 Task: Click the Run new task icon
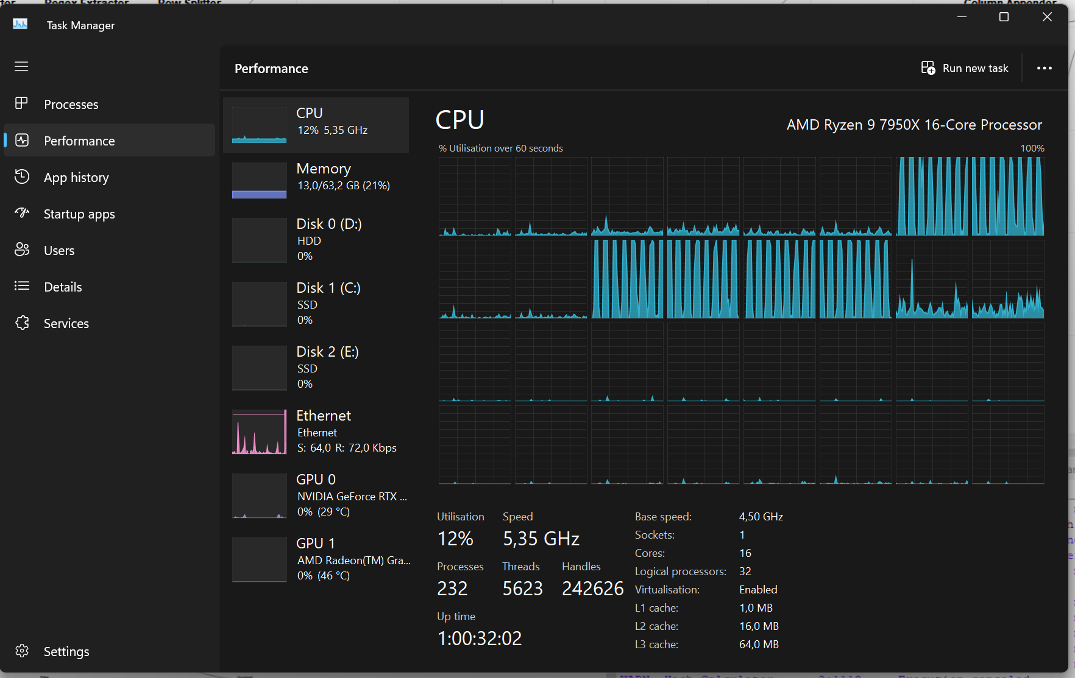click(928, 68)
